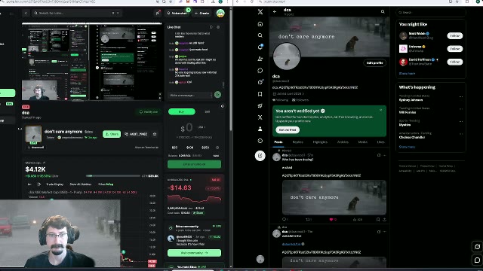Open more options for Sydney Johnson trend
The image size is (483, 271).
[461, 97]
